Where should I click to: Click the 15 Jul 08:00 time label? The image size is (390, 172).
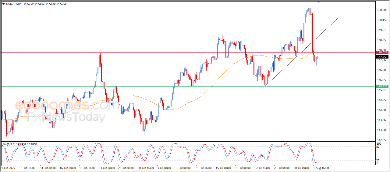(x=223, y=168)
